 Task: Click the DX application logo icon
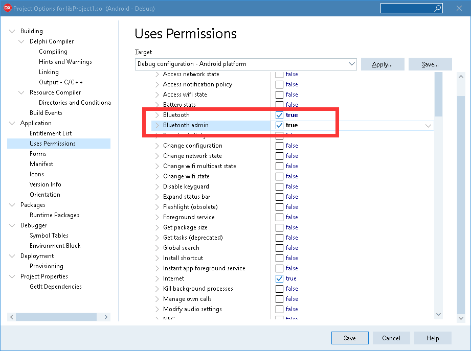pyautogui.click(x=8, y=8)
